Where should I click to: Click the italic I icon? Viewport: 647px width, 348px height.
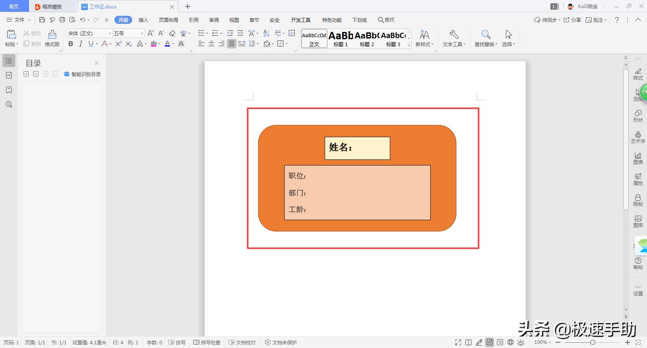coord(80,44)
